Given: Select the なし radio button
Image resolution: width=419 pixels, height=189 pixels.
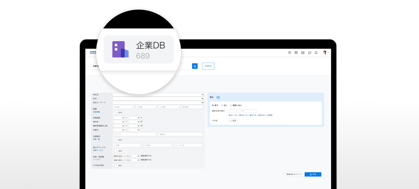Looking at the screenshot, I should (222, 105).
